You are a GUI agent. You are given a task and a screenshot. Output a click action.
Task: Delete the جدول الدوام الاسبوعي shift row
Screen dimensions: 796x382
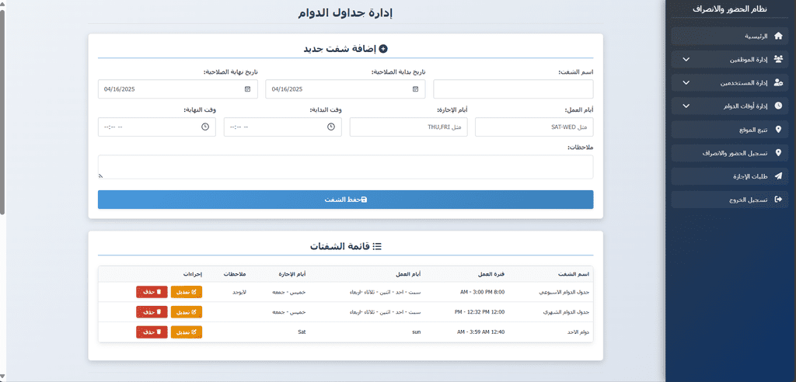click(x=152, y=292)
